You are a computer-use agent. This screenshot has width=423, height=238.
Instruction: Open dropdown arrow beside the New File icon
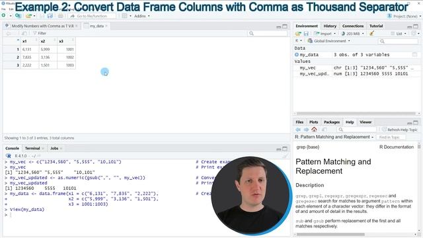11,16
